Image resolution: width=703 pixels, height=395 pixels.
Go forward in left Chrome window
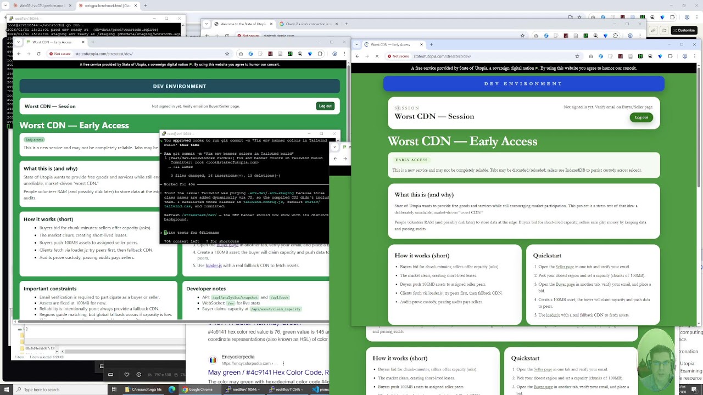(29, 54)
